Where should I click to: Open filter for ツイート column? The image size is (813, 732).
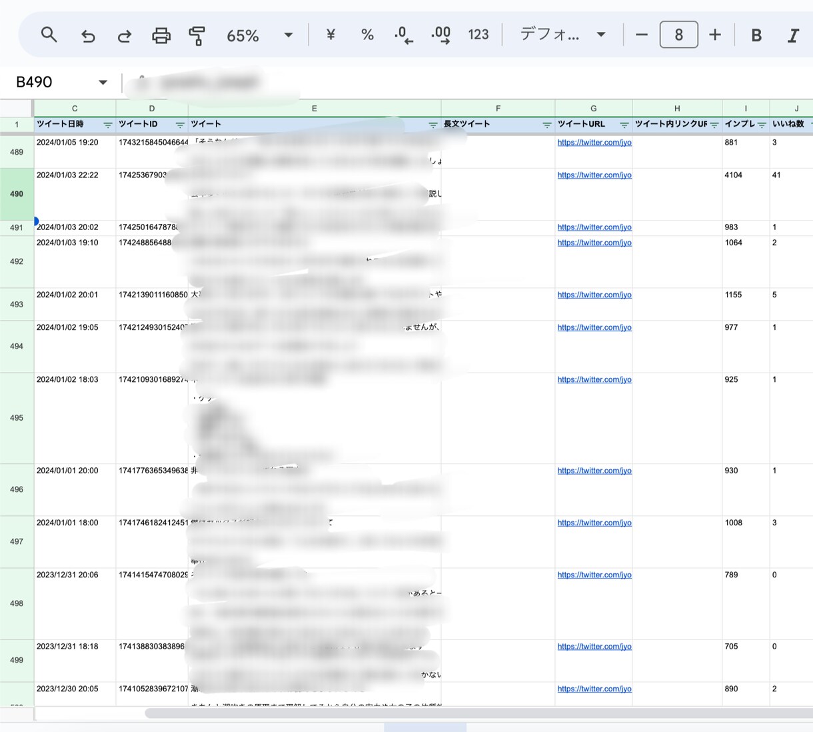pos(433,125)
